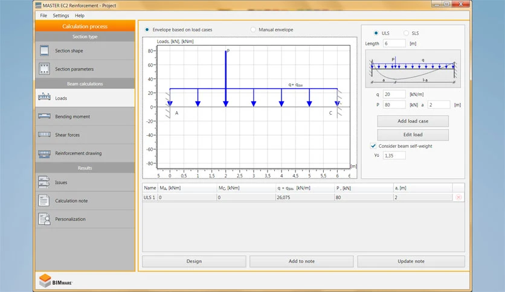The image size is (505, 292).
Task: Click the beam scheme diagram thumbnail
Action: coord(413,69)
